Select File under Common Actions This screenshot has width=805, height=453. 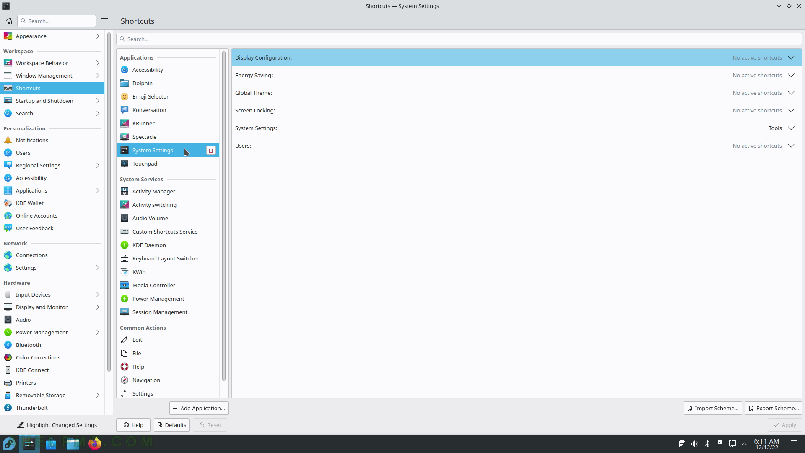click(168, 353)
